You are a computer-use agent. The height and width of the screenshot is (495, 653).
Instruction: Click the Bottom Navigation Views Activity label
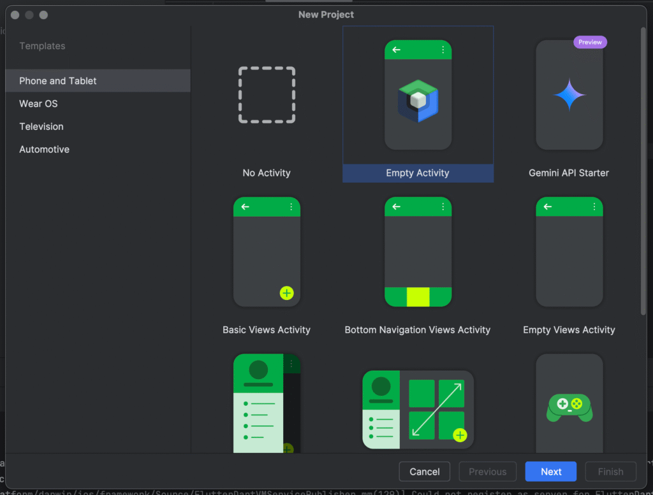[x=418, y=330]
